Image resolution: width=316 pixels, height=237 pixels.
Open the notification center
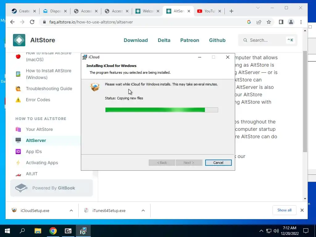306,231
